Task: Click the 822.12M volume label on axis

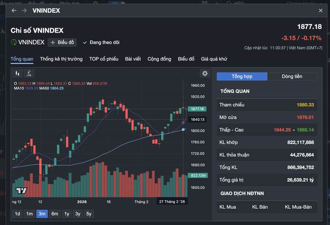Action: (x=198, y=175)
